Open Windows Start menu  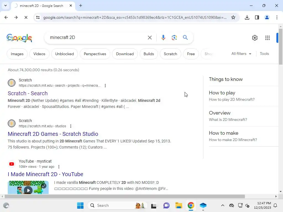pyautogui.click(x=80, y=205)
